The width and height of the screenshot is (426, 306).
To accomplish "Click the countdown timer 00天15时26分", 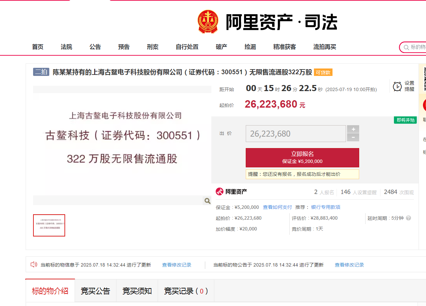I will click(284, 88).
